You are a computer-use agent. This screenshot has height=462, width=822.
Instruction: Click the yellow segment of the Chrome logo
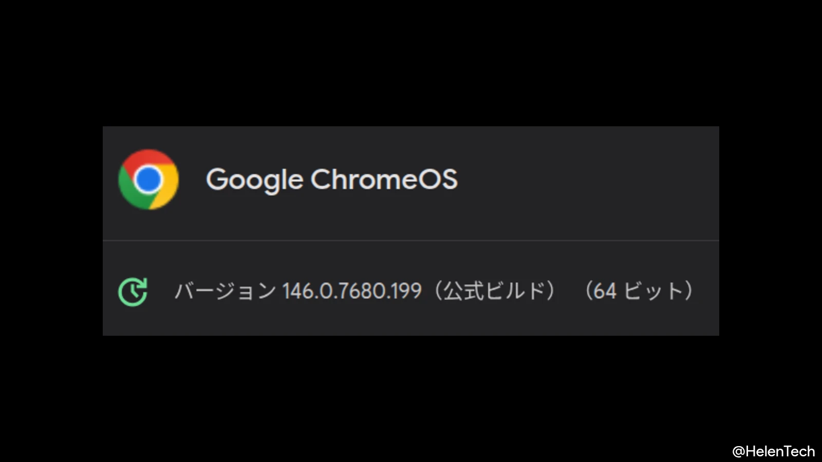[167, 192]
